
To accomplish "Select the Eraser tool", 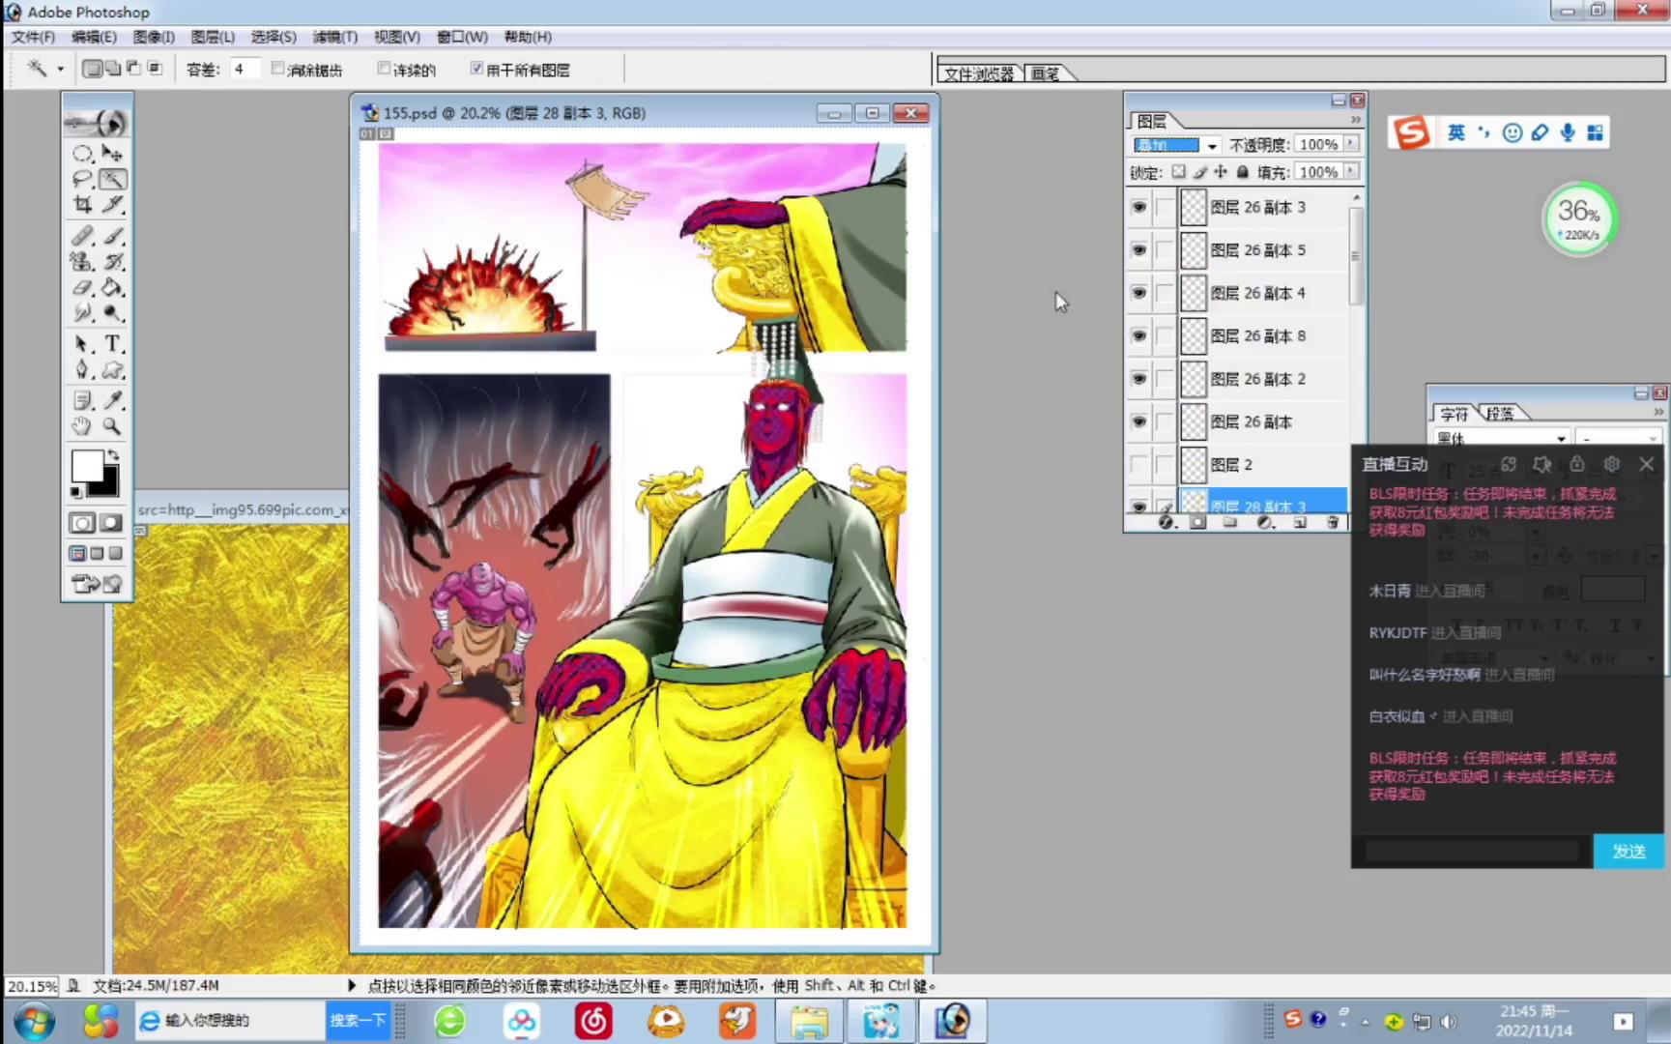I will (x=83, y=287).
